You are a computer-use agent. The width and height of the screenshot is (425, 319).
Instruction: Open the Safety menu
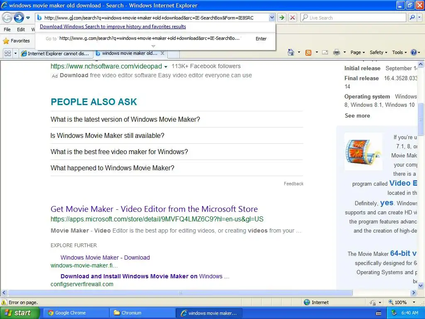[379, 52]
